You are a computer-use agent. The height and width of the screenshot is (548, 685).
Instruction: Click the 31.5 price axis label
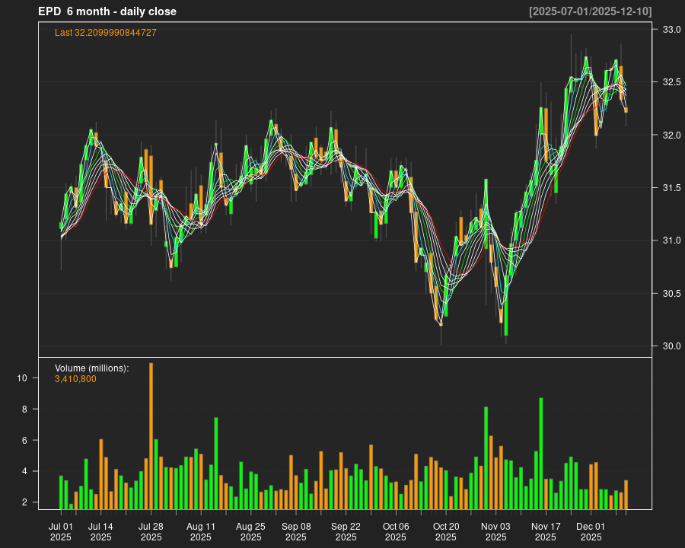coord(671,188)
